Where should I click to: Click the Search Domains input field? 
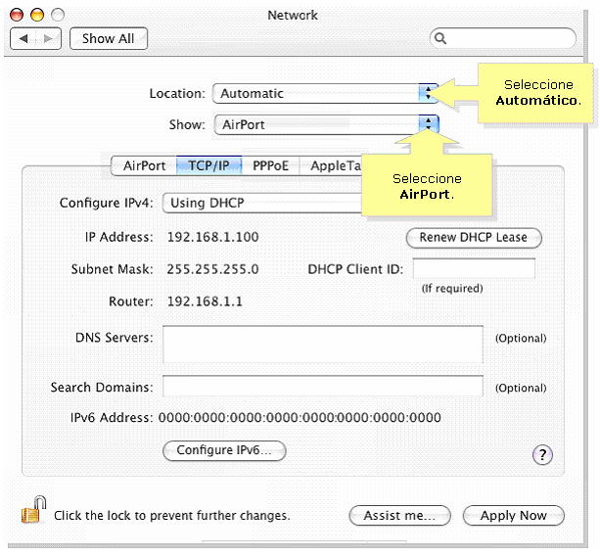322,388
